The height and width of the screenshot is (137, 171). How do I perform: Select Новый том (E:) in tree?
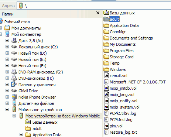[x=33, y=59]
